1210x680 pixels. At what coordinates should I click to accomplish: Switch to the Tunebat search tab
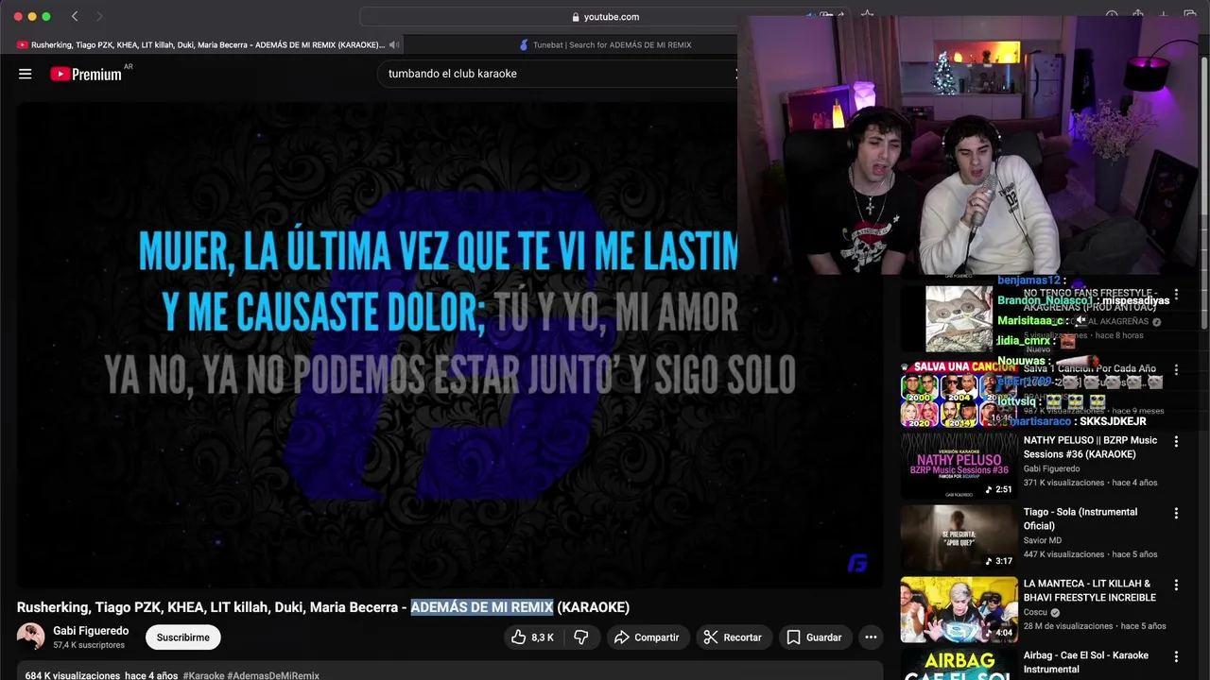[x=606, y=44]
